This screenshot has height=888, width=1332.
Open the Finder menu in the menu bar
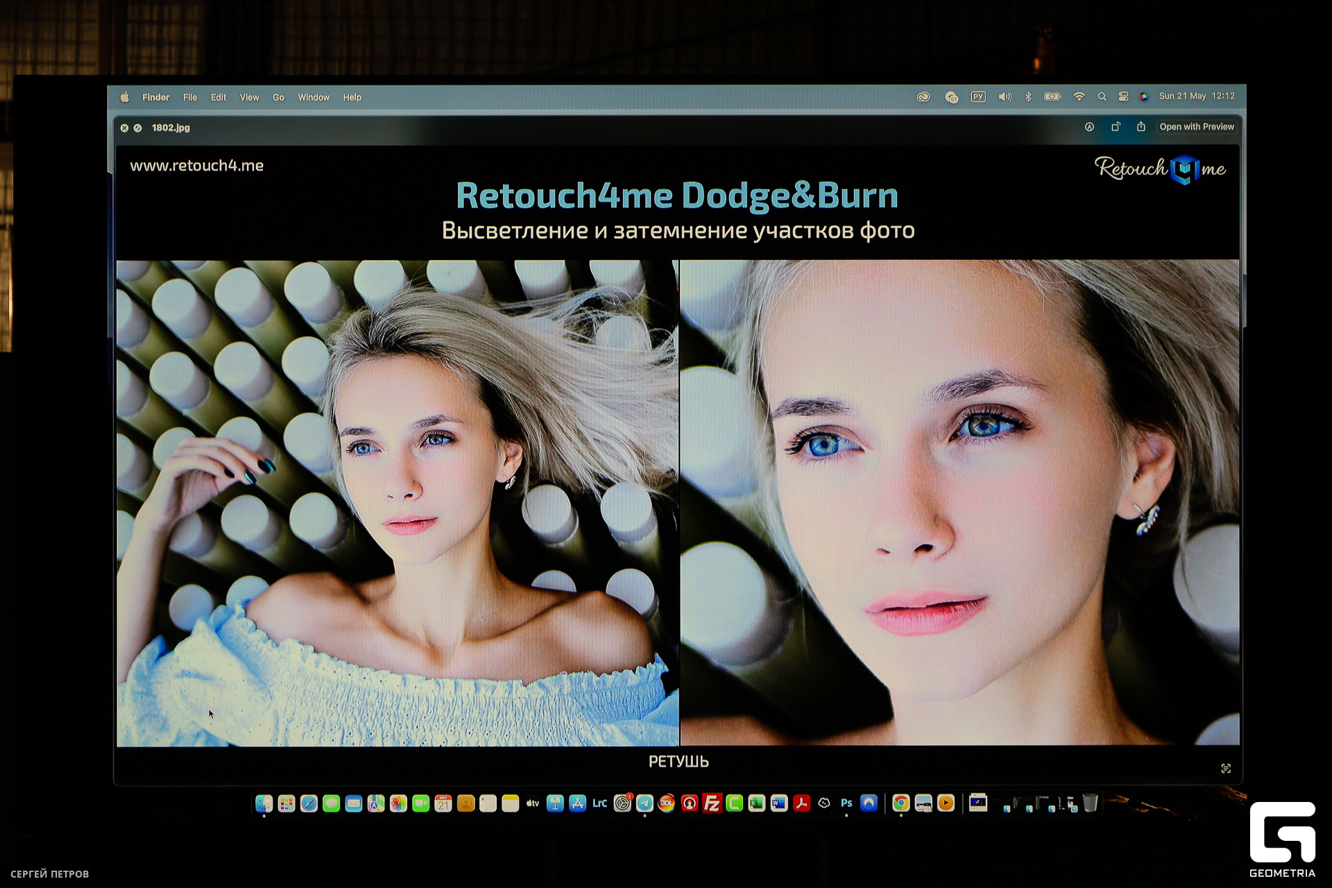point(155,98)
